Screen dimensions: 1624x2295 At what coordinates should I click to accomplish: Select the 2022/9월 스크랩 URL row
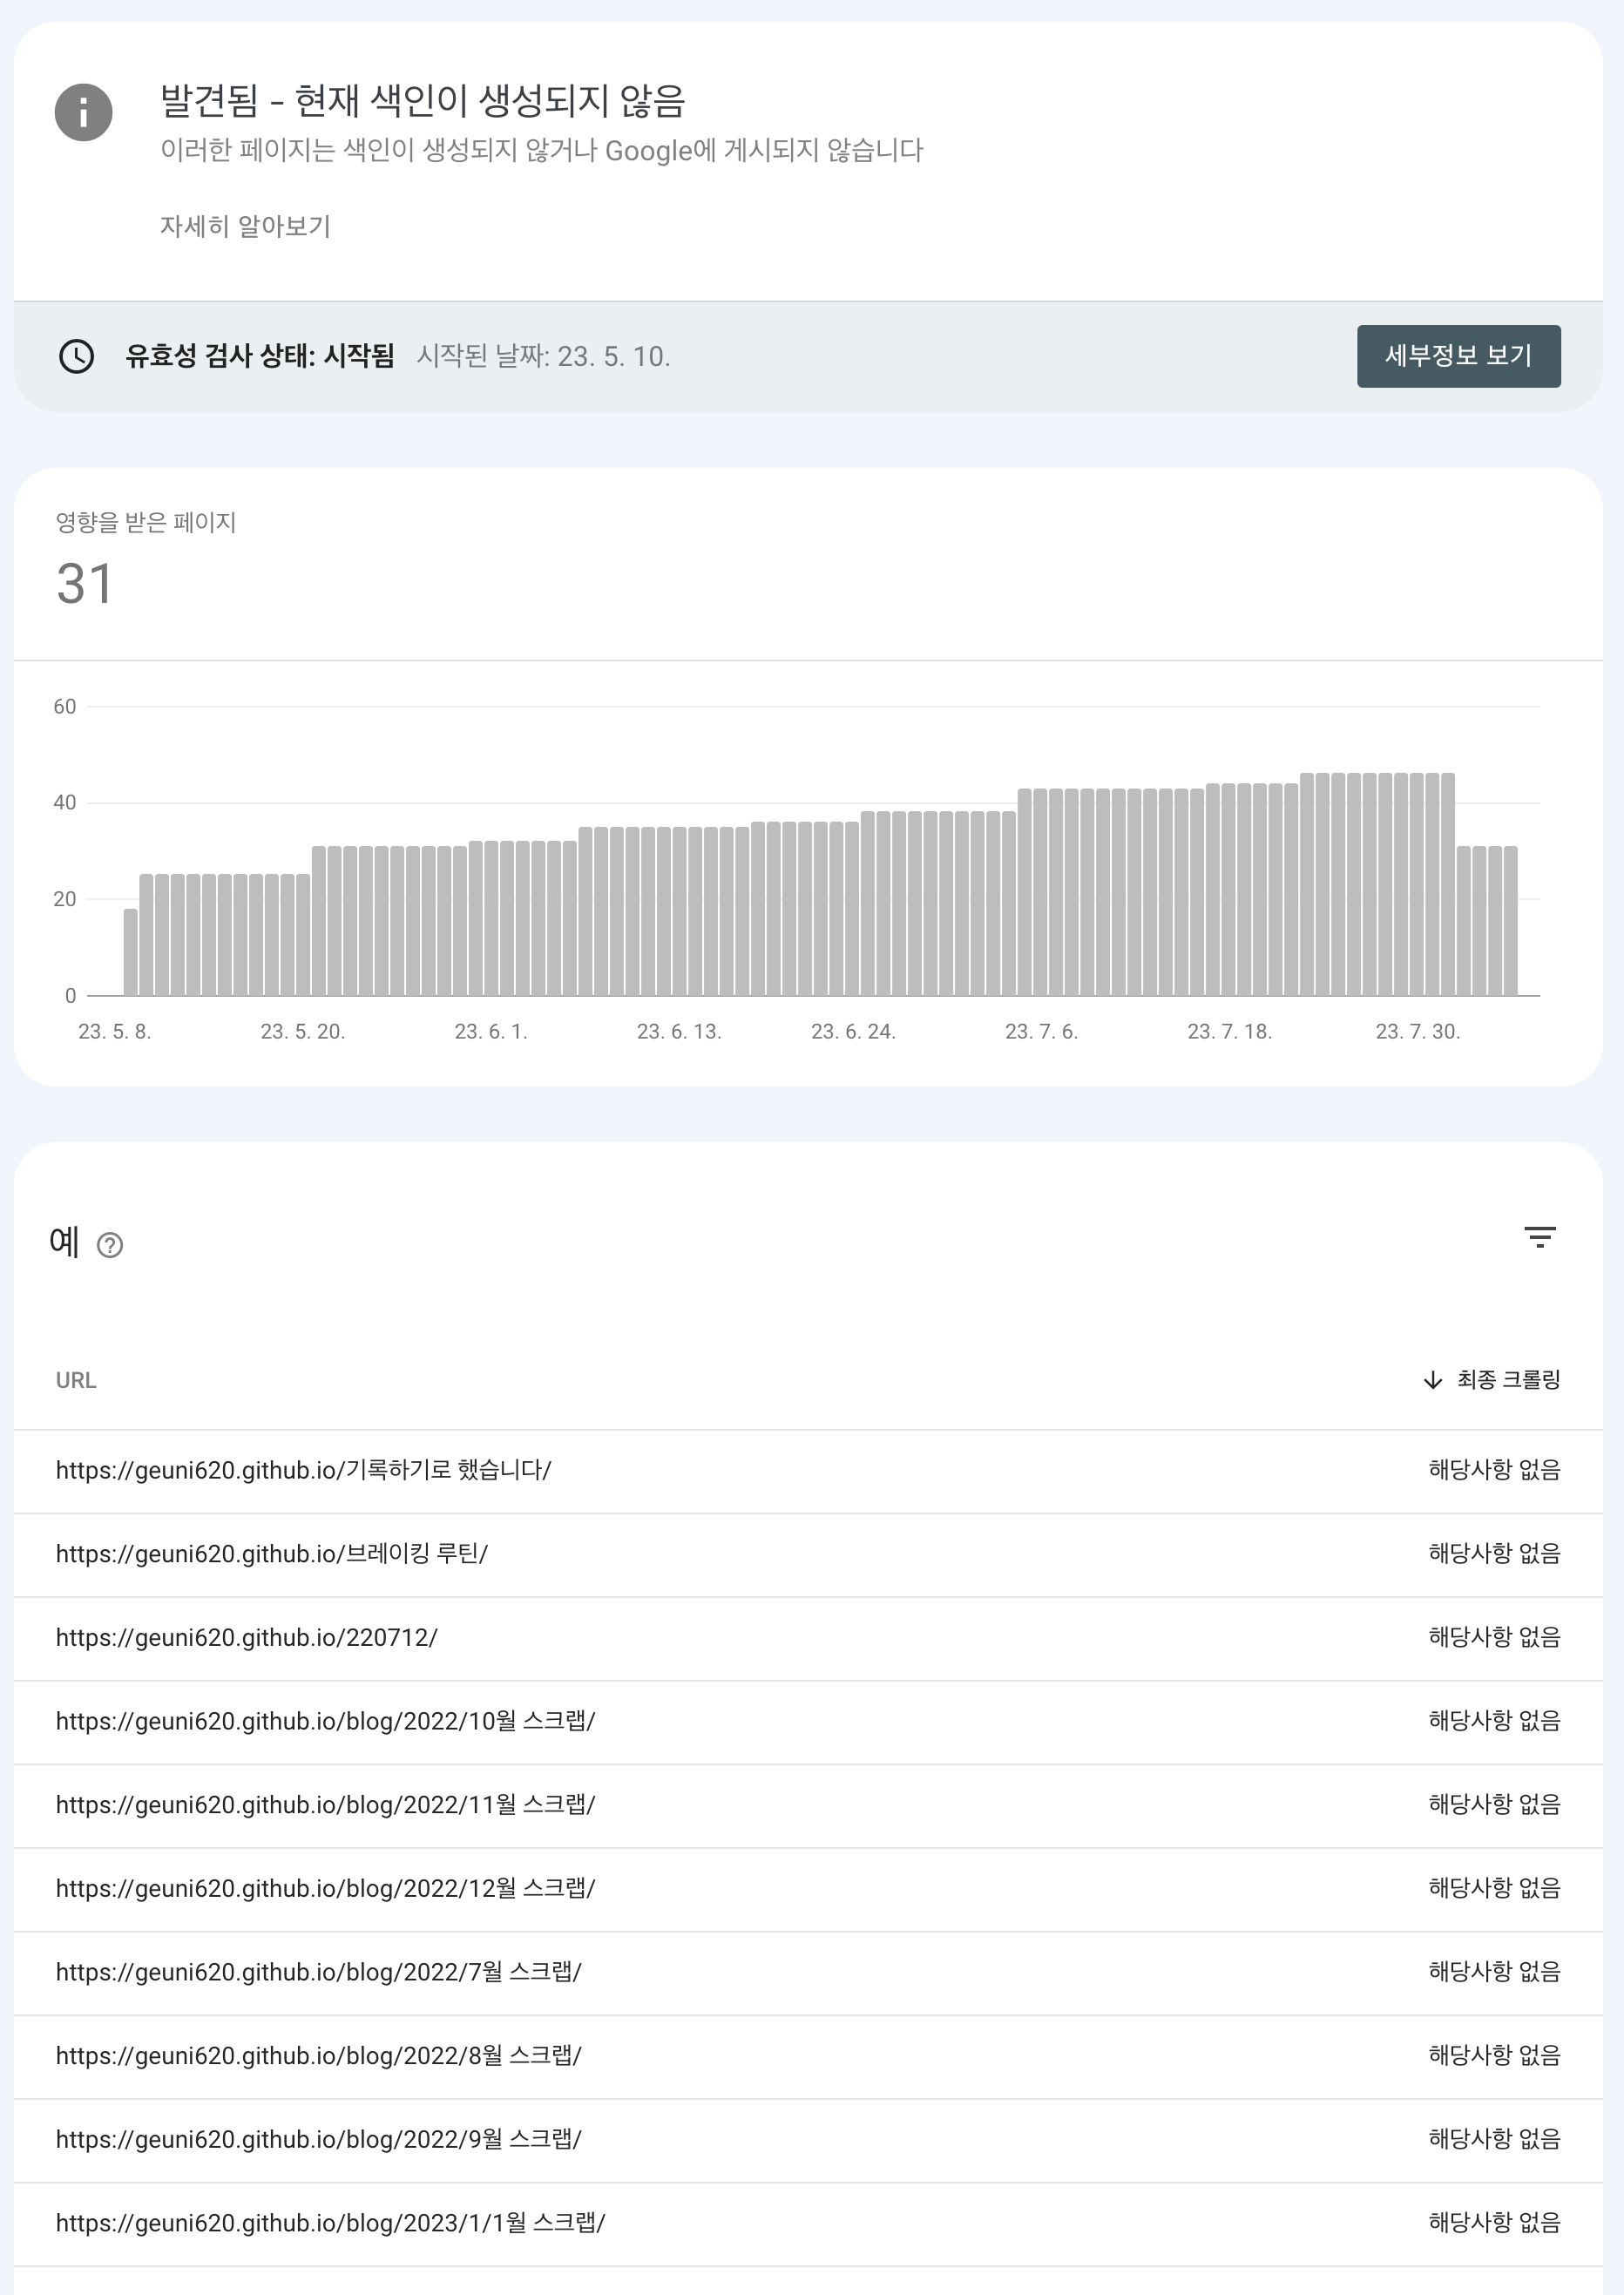click(808, 2141)
